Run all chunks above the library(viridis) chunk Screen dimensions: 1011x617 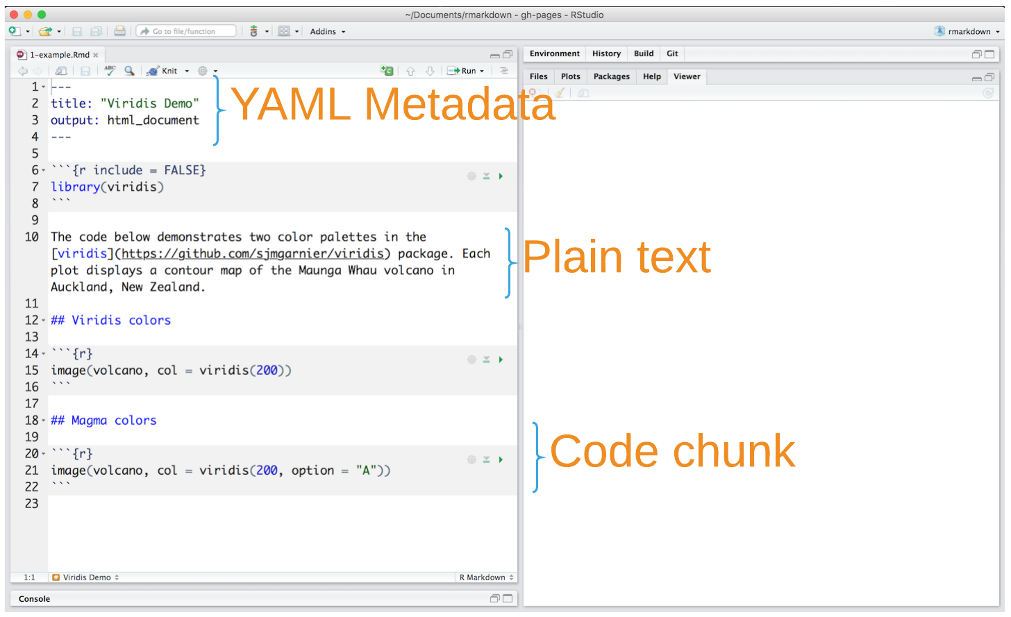pyautogui.click(x=487, y=176)
